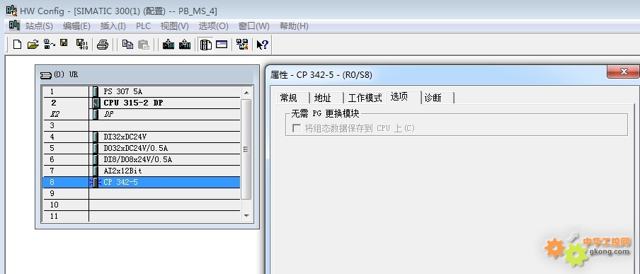This screenshot has width=640, height=274.
Task: Click the DO32xDC24V/0.5A module icon
Action: [x=96, y=148]
